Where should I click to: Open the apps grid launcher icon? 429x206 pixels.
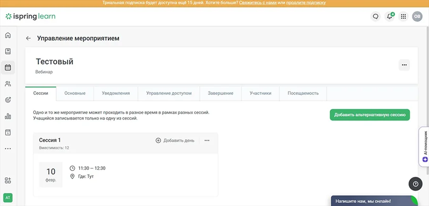pos(403,16)
